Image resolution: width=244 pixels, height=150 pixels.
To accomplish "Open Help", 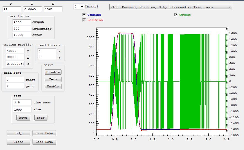I will pos(18,133).
